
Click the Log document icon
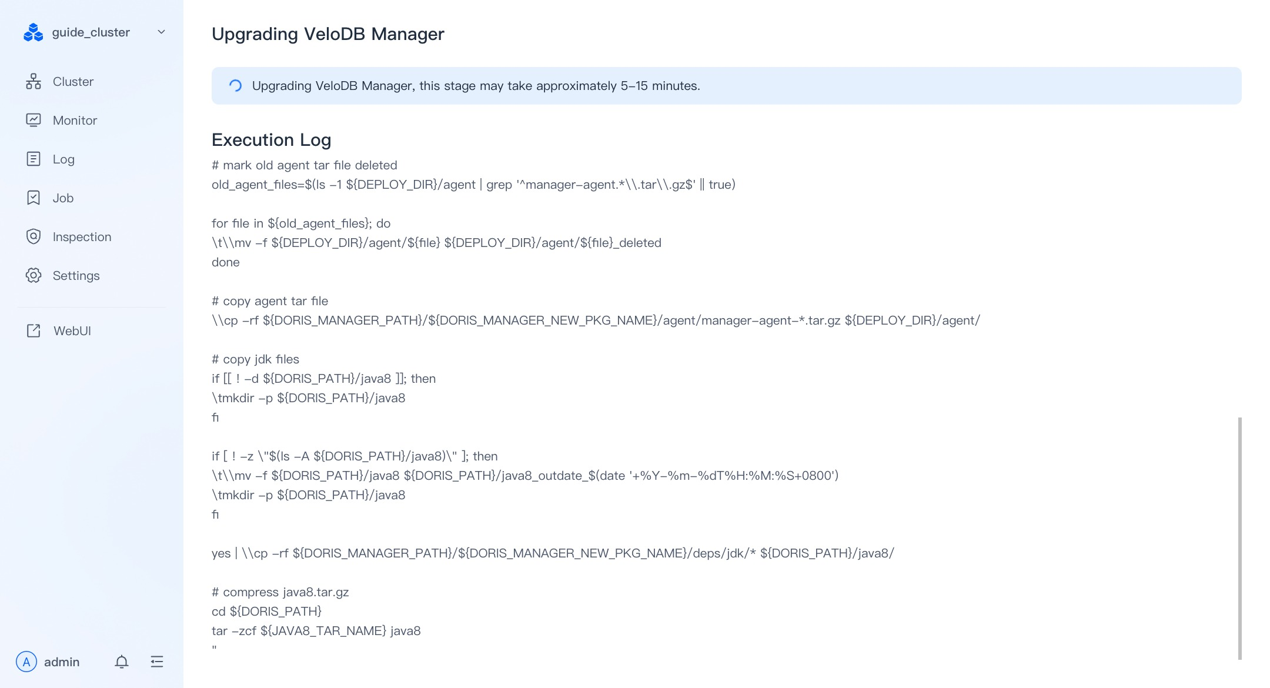point(34,159)
